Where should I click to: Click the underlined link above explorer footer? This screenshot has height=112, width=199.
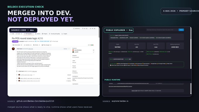pos(120,86)
